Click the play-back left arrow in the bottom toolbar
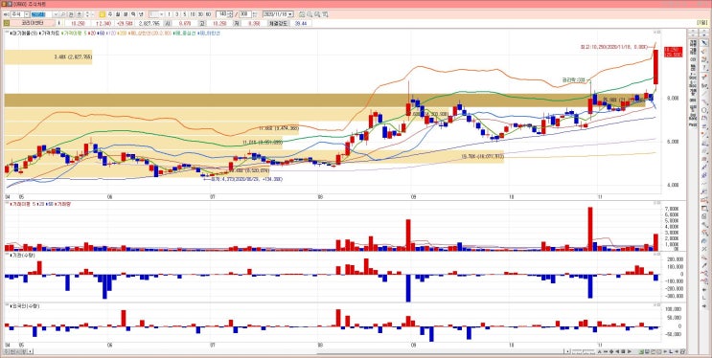The image size is (712, 358). point(617,351)
